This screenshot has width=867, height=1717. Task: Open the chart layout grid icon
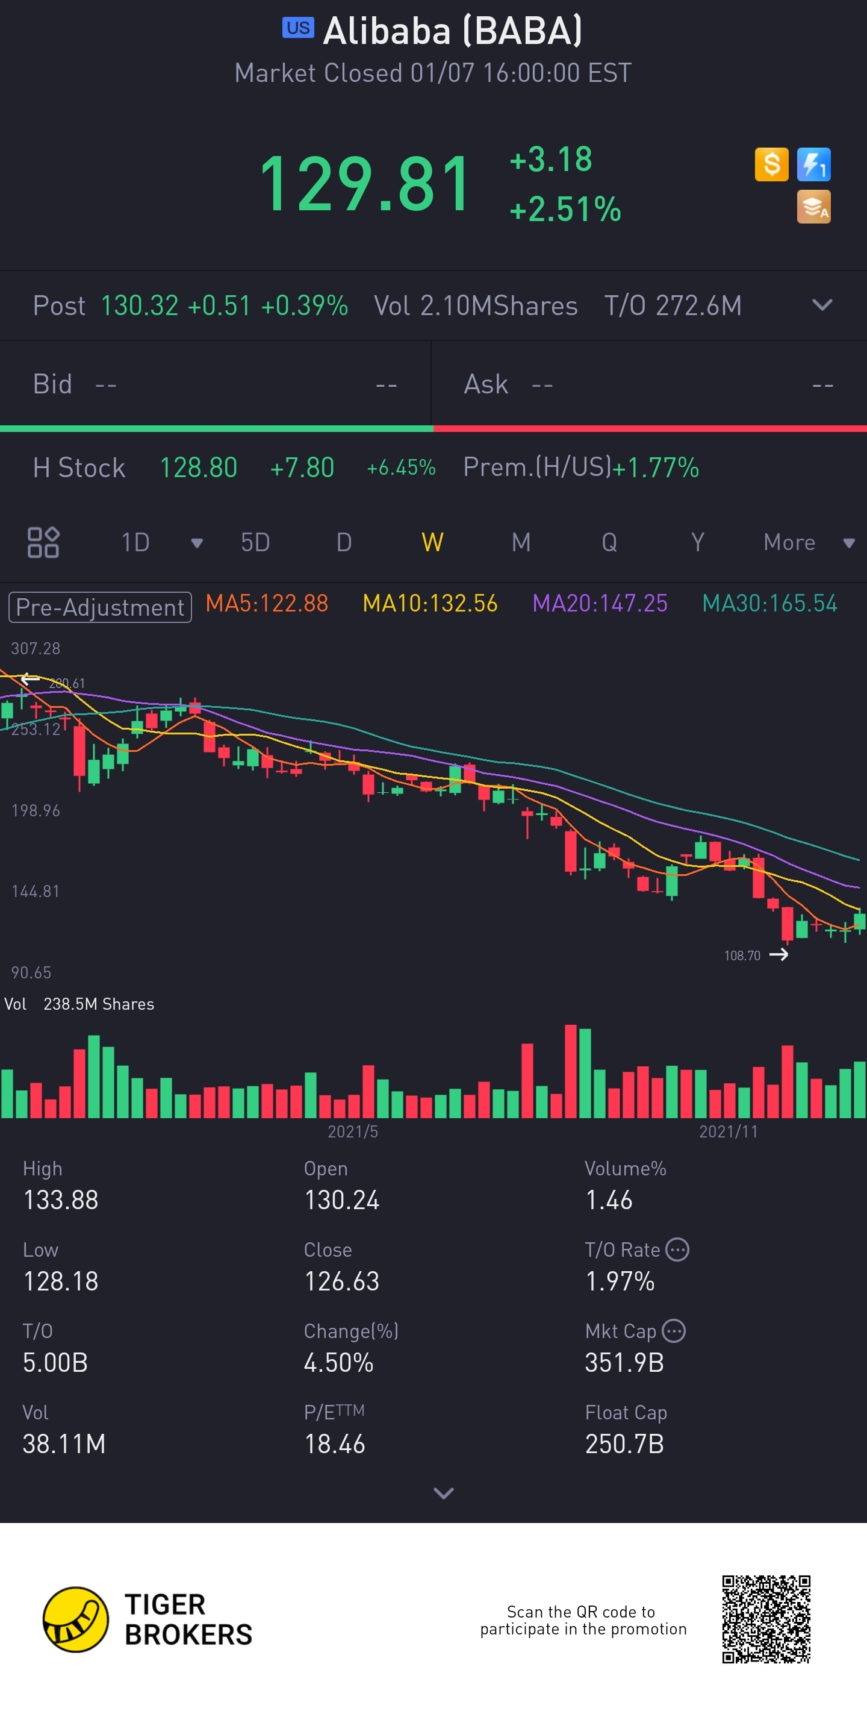43,542
